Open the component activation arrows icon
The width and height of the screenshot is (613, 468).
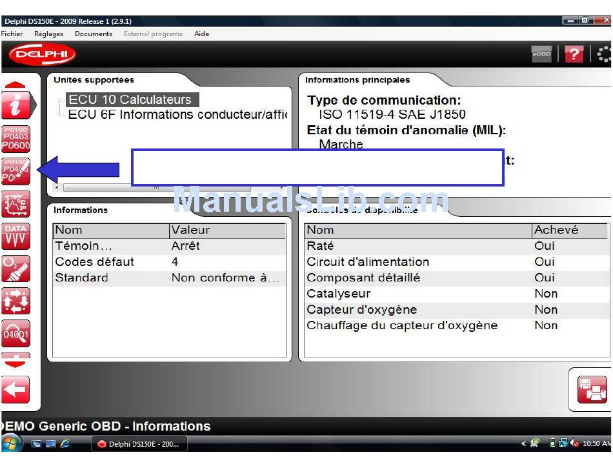click(x=15, y=301)
